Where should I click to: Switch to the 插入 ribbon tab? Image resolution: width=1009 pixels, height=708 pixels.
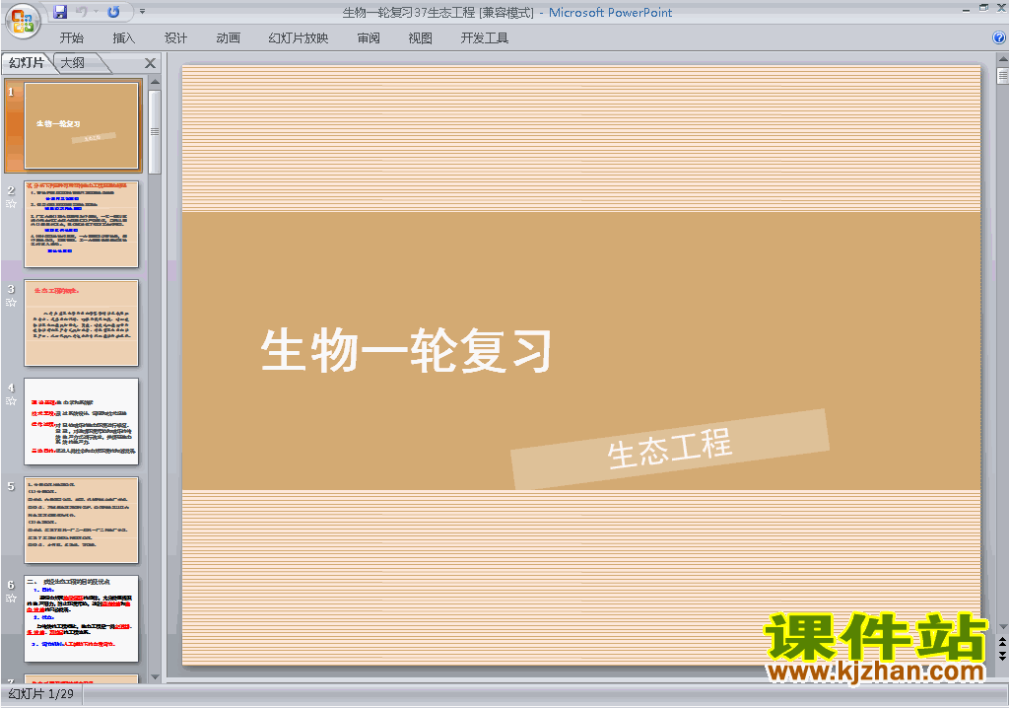tap(123, 38)
